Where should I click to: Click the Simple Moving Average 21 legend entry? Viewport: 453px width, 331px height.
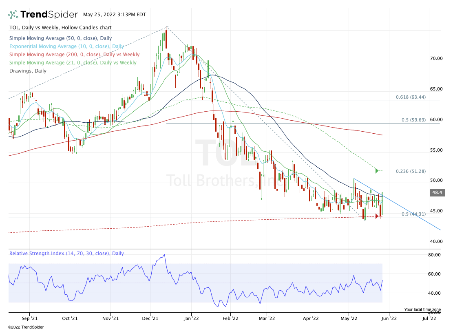click(x=73, y=63)
